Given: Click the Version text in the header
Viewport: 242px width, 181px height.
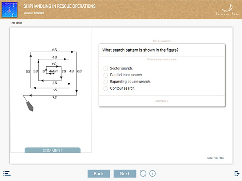Looking at the screenshot, I should tap(34, 13).
